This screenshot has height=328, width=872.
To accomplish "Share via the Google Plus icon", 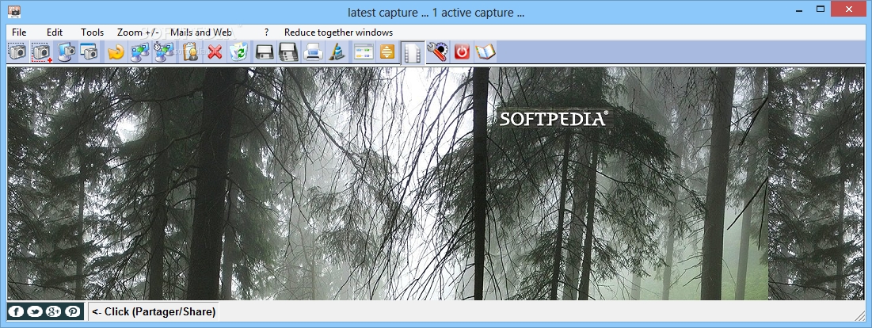I will [53, 311].
